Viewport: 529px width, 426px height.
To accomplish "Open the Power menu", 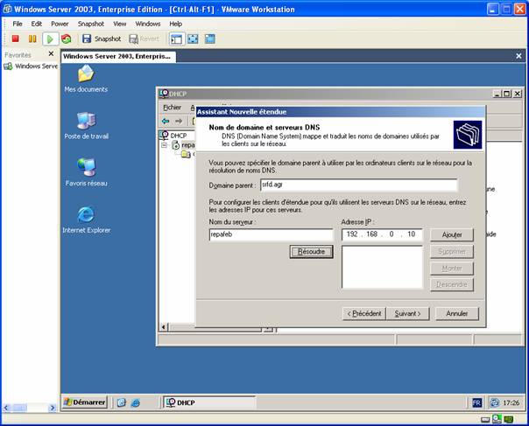I will click(x=60, y=24).
